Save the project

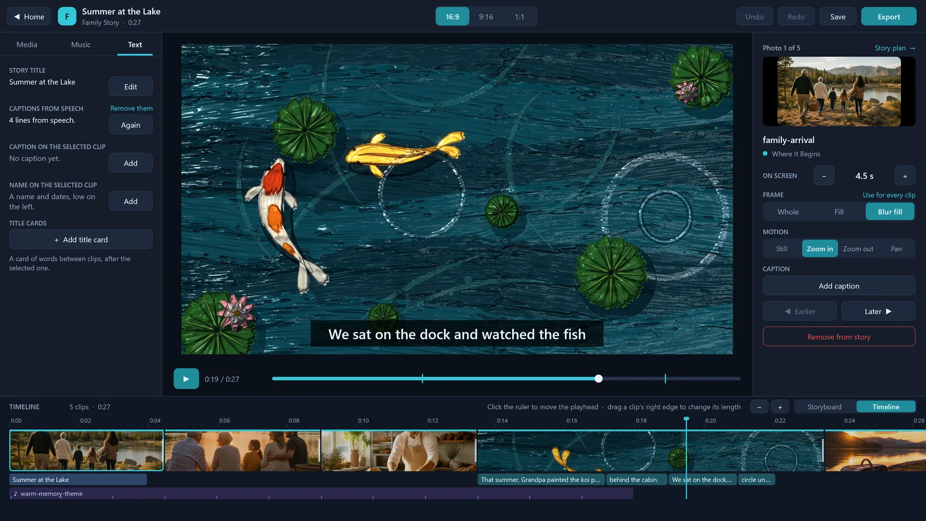[x=837, y=16]
